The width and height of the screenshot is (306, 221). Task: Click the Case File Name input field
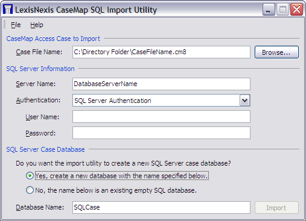click(161, 52)
